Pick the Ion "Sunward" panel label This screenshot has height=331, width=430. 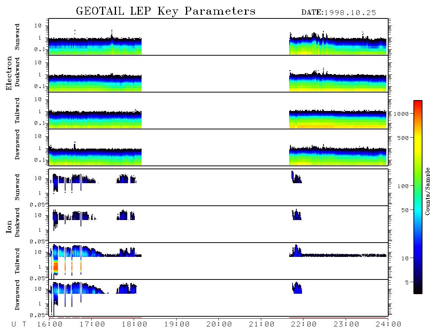[x=17, y=187]
